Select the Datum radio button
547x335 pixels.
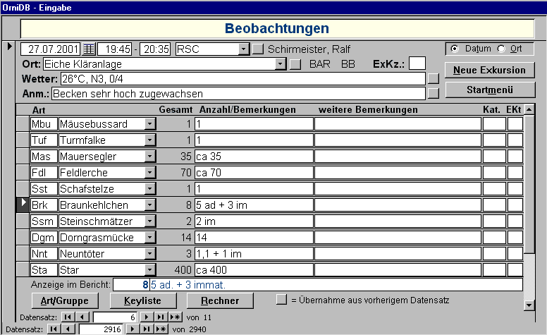[x=455, y=49]
